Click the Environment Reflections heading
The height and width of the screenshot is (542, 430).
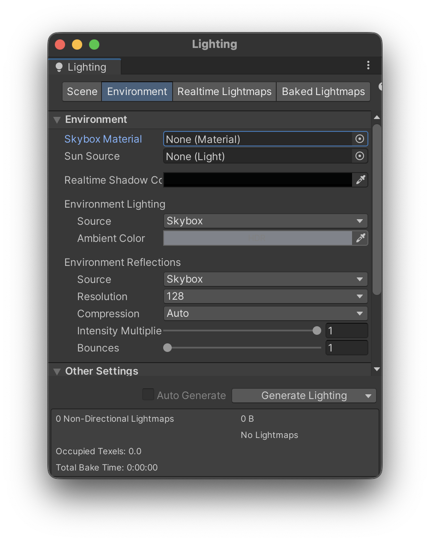pos(122,262)
